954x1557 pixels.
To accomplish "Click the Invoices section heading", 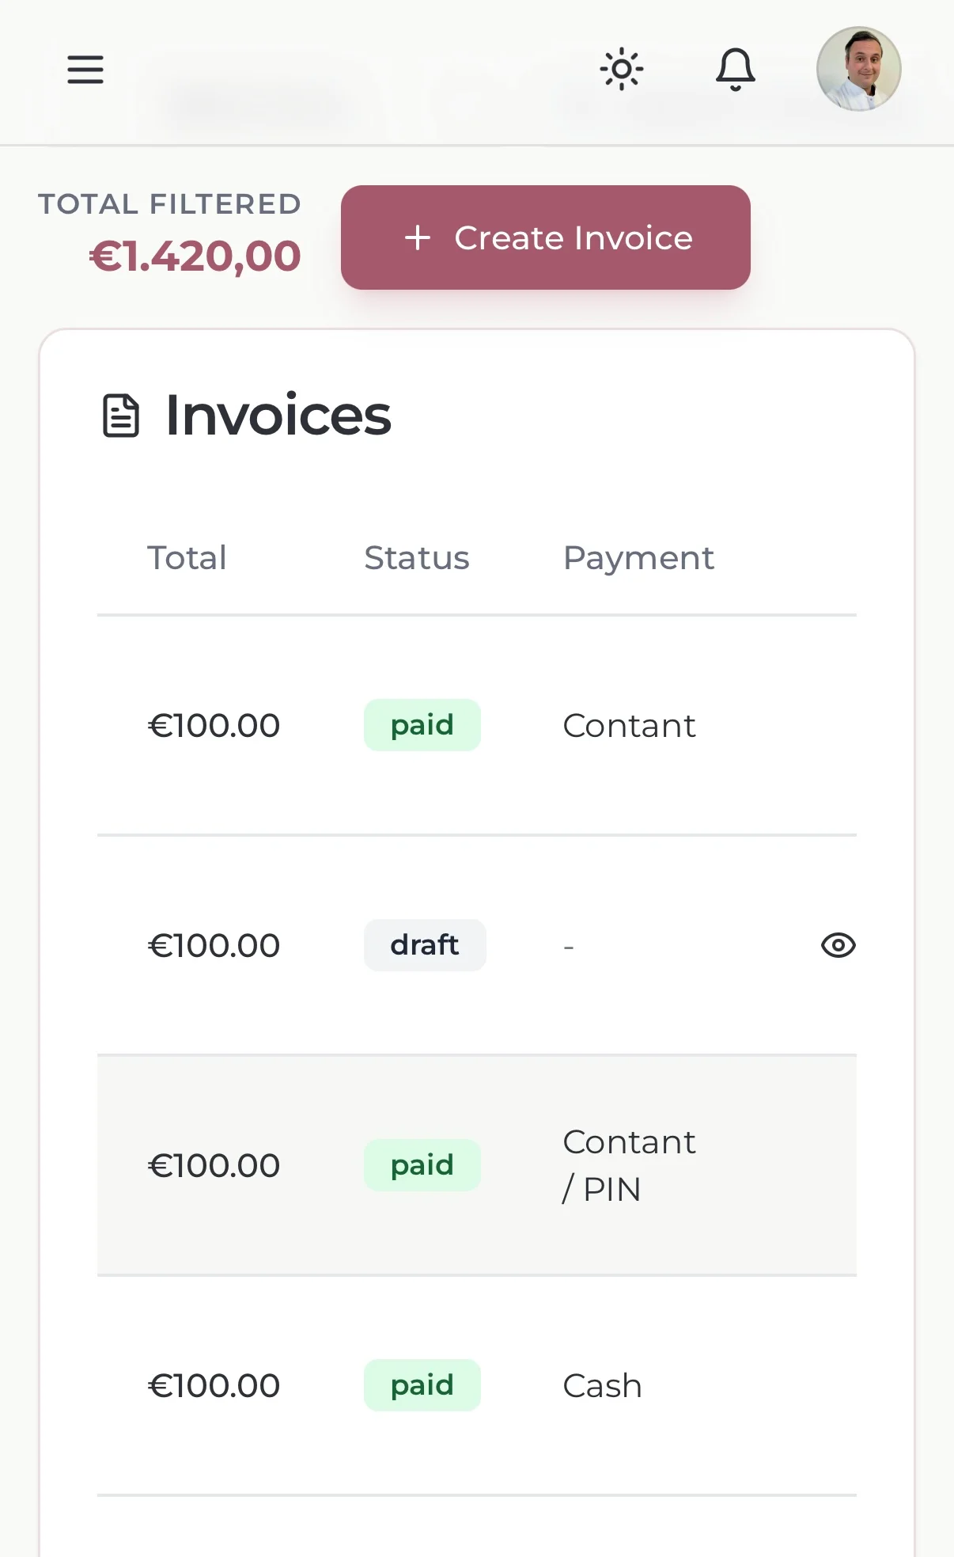I will (278, 415).
